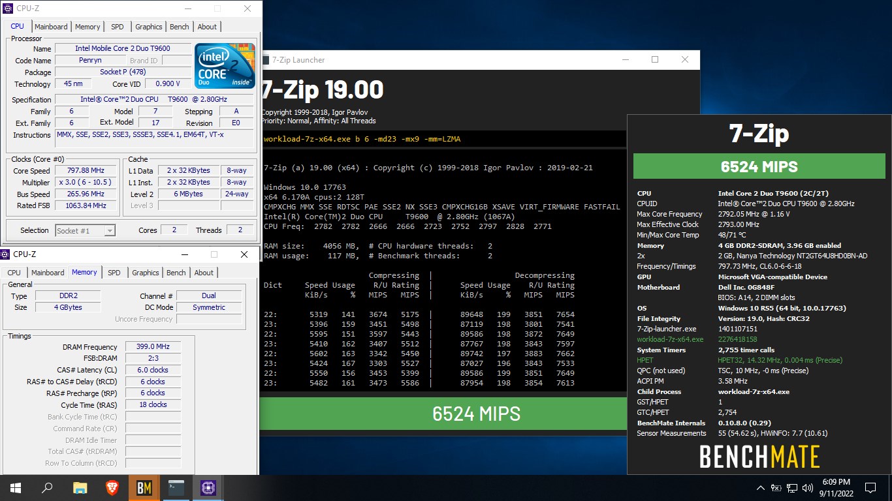Viewport: 892px width, 501px height.
Task: Click the HPET32 14.32 MHz timer entry
Action: 780,360
